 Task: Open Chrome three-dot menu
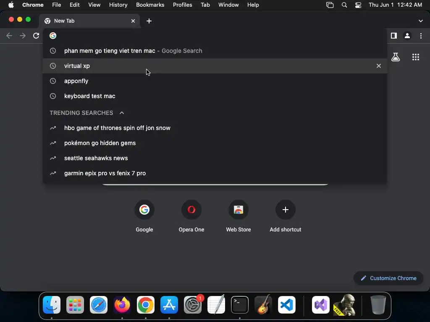[x=421, y=36]
